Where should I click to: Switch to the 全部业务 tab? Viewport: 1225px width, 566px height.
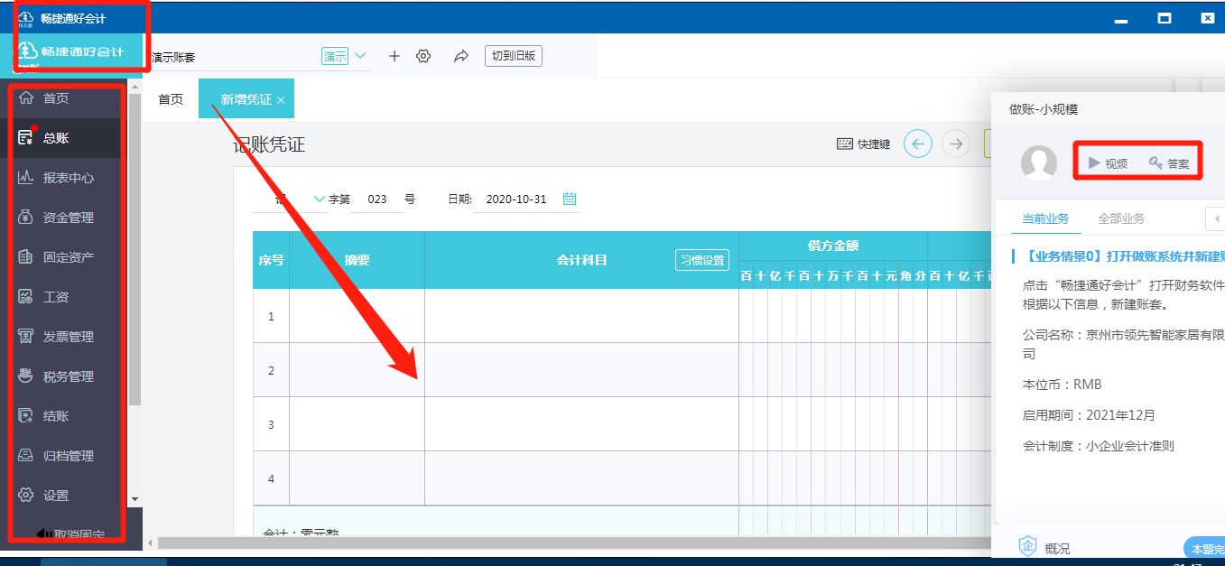[1121, 218]
